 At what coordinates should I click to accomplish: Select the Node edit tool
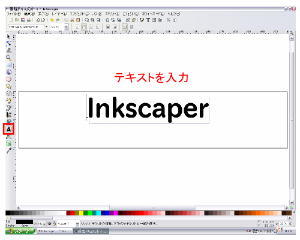(8, 44)
